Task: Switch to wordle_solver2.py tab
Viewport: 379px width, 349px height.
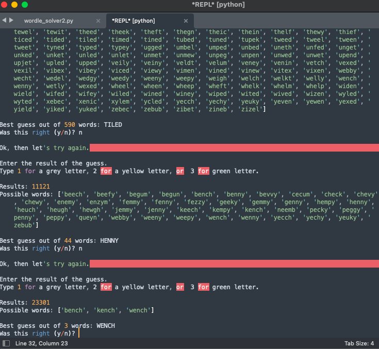Action: (48, 21)
